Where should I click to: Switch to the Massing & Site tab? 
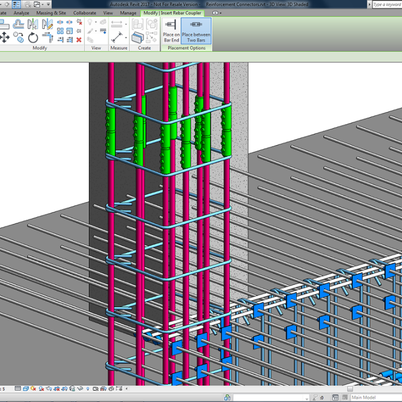coord(51,13)
